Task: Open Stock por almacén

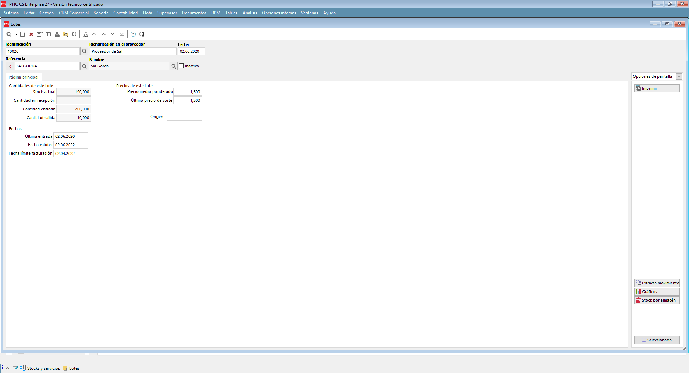Action: tap(657, 300)
